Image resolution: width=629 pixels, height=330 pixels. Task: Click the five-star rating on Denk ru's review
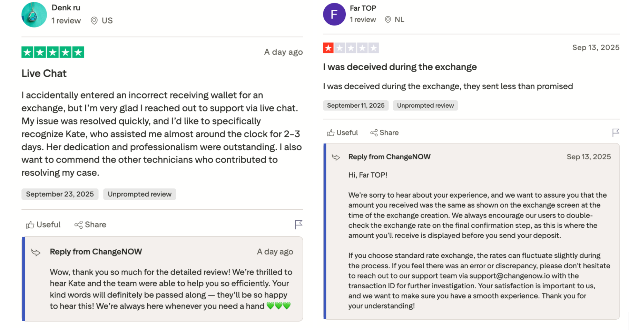[53, 52]
